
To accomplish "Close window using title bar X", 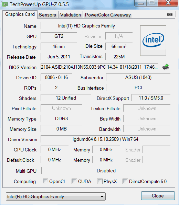I will pos(168,3).
